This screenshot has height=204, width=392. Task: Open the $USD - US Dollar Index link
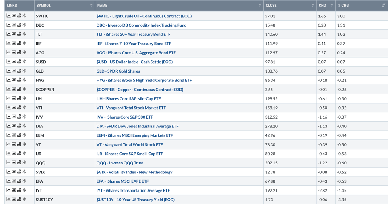click(134, 62)
